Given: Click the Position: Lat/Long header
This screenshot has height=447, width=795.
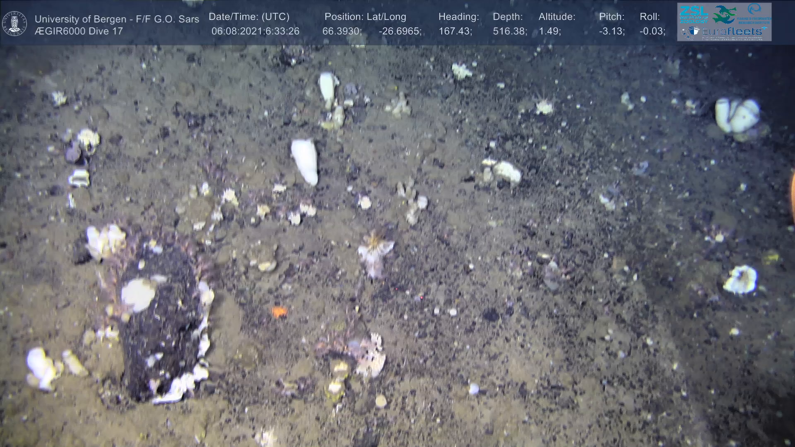Looking at the screenshot, I should [x=365, y=17].
